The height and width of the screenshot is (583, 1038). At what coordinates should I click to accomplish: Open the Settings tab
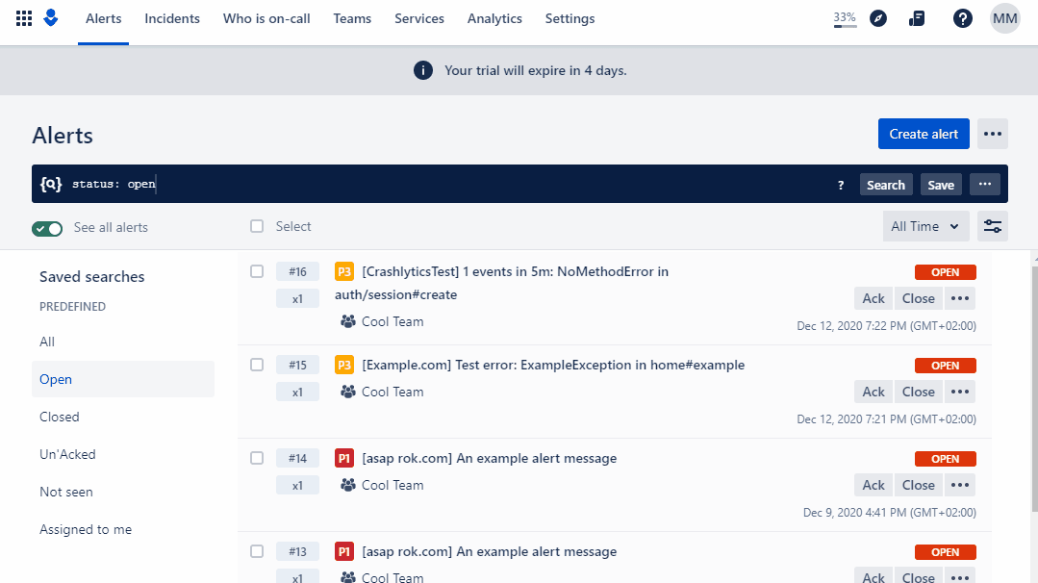pyautogui.click(x=570, y=18)
